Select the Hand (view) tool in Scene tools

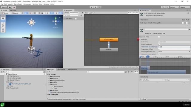[3, 18]
